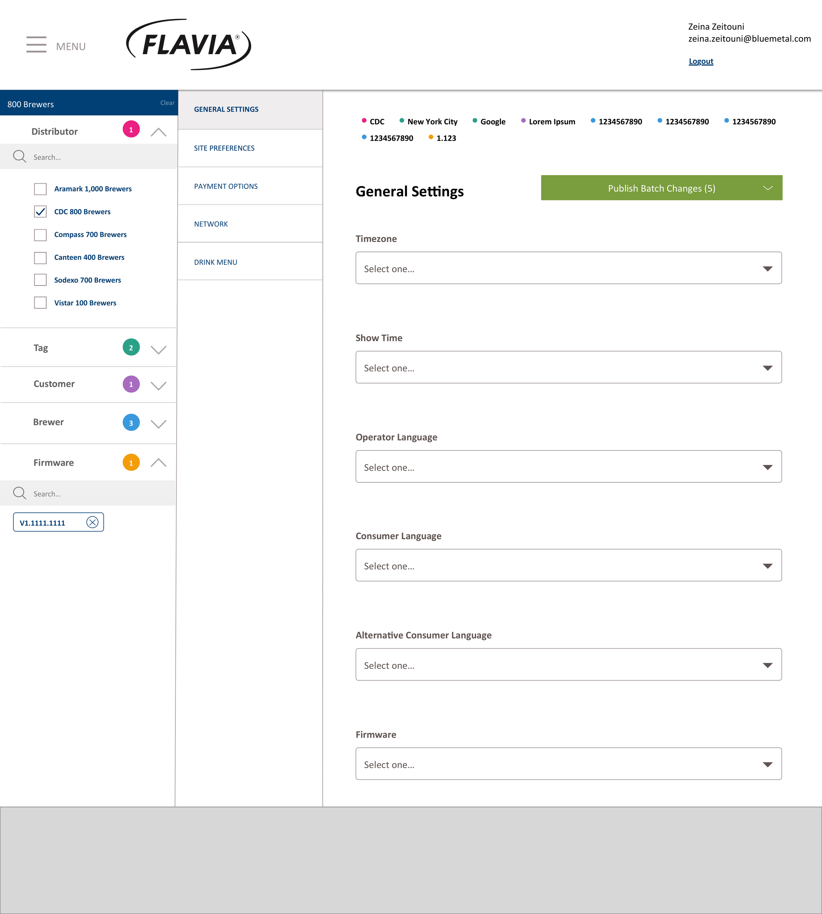This screenshot has height=914, width=822.
Task: Uncheck the CDC 800 Brewers checkbox
Action: point(40,212)
